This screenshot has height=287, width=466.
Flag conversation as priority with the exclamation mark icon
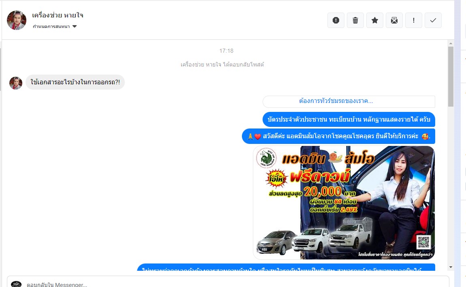coord(414,20)
